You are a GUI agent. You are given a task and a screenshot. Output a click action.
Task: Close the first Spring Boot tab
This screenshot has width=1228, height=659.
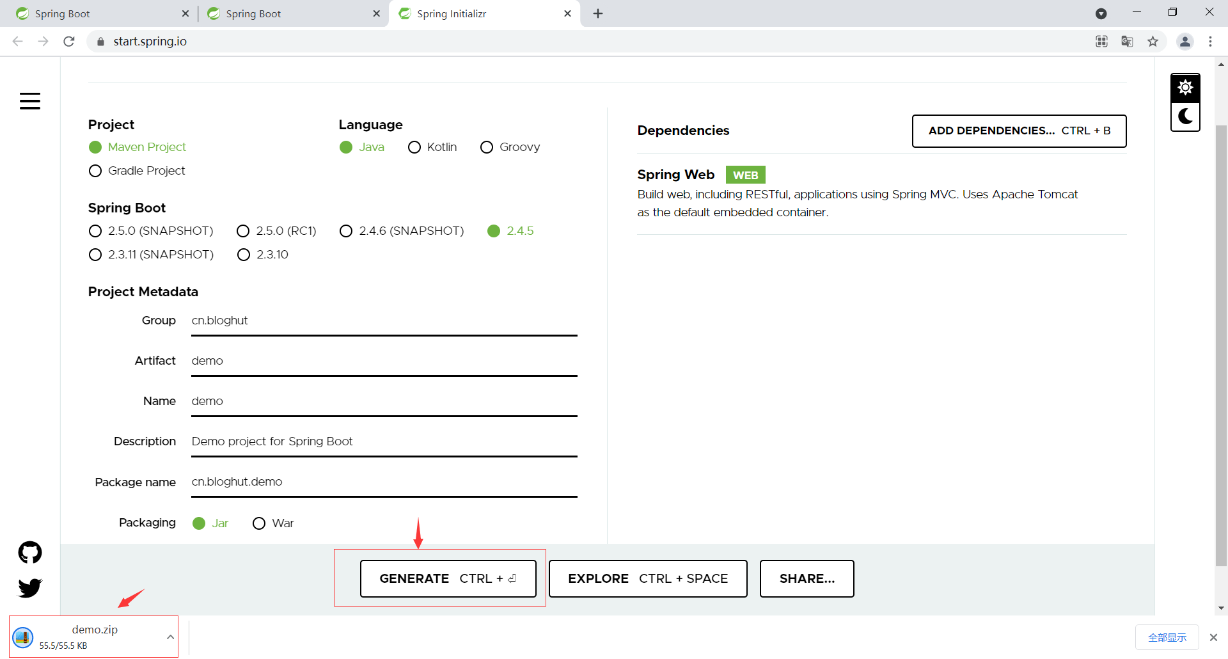click(x=185, y=13)
